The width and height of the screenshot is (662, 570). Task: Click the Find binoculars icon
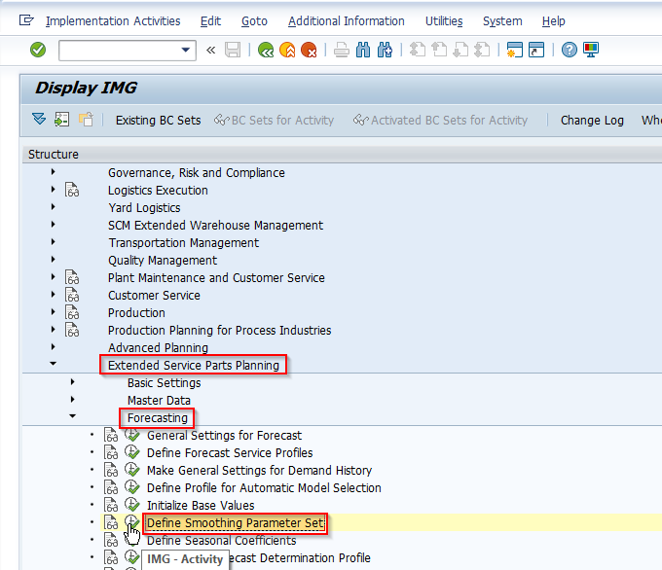point(363,51)
